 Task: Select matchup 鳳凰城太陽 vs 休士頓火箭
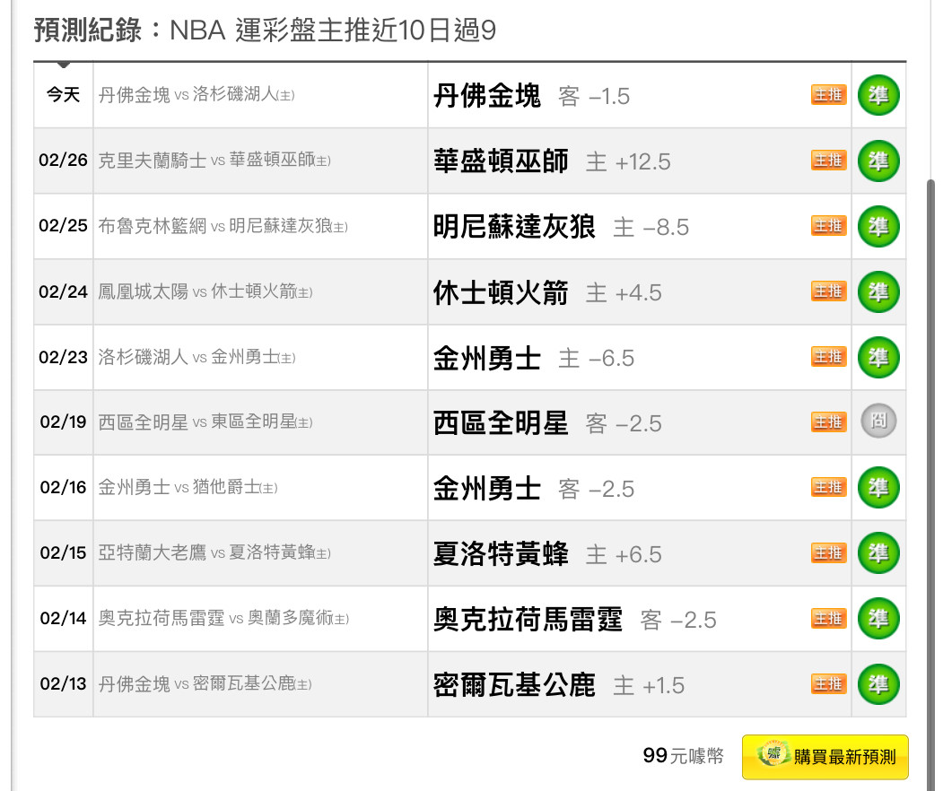pos(205,291)
